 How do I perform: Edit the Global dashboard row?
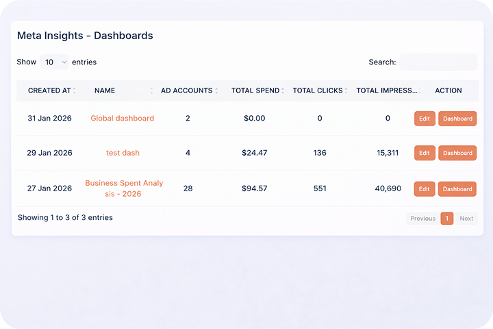coord(425,119)
